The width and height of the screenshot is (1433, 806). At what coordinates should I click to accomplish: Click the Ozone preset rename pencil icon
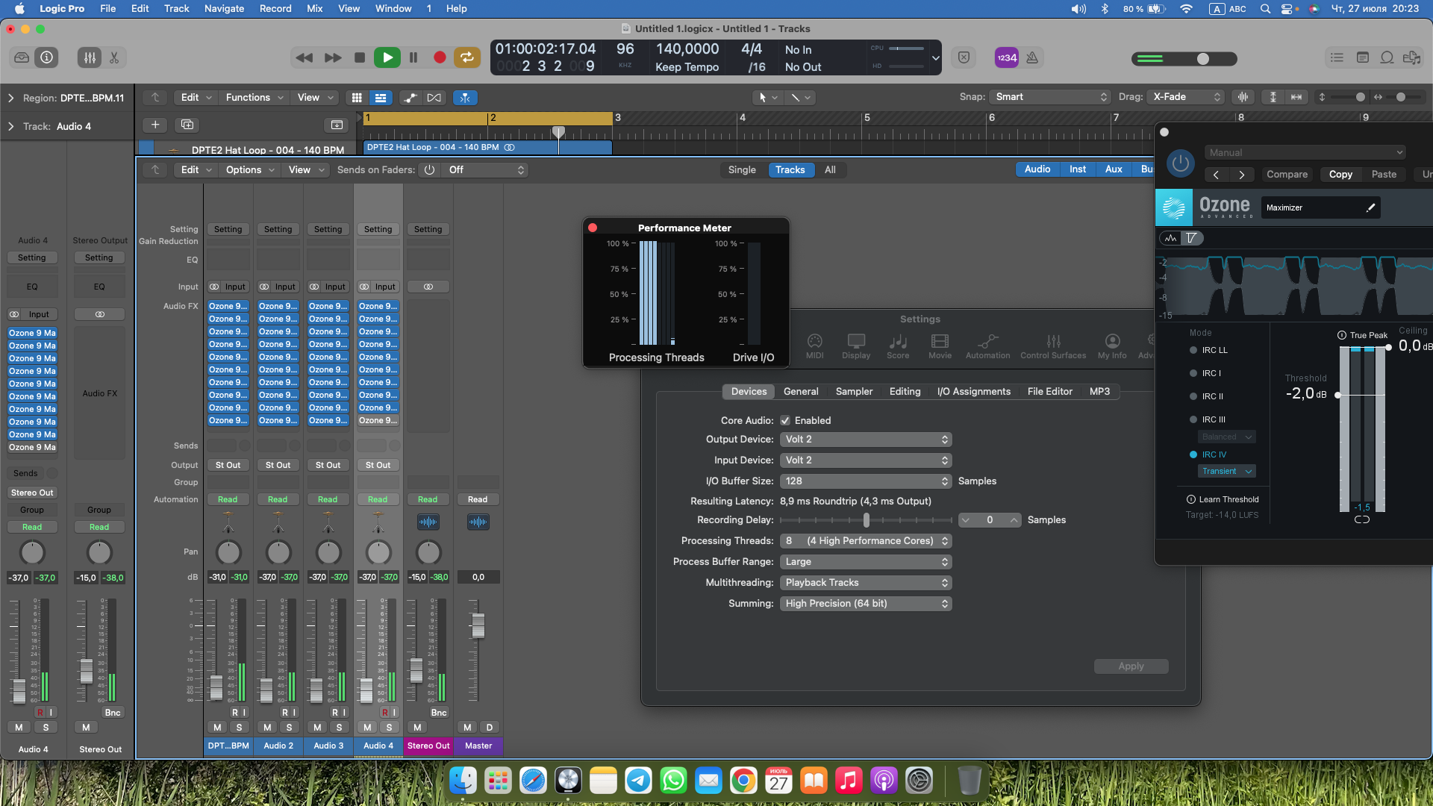tap(1370, 207)
